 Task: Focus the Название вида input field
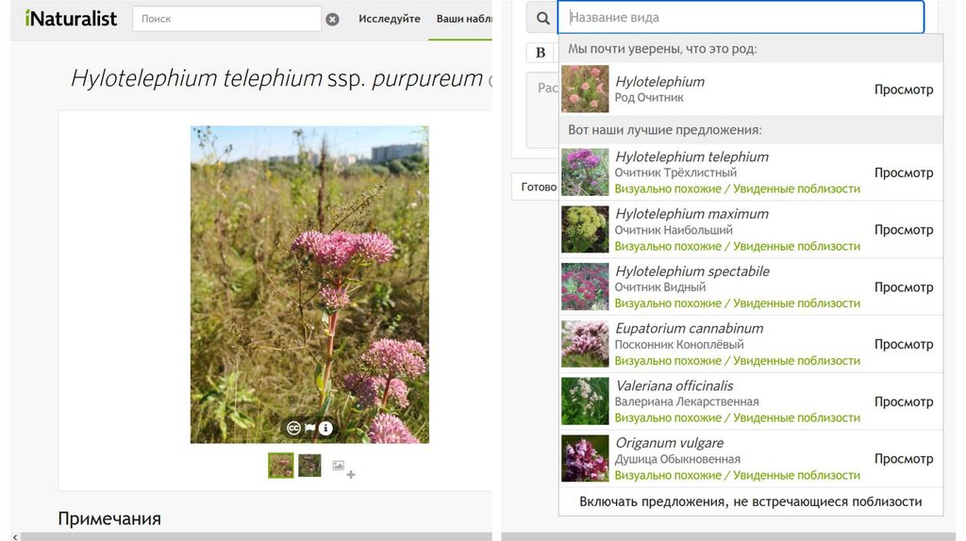[741, 17]
